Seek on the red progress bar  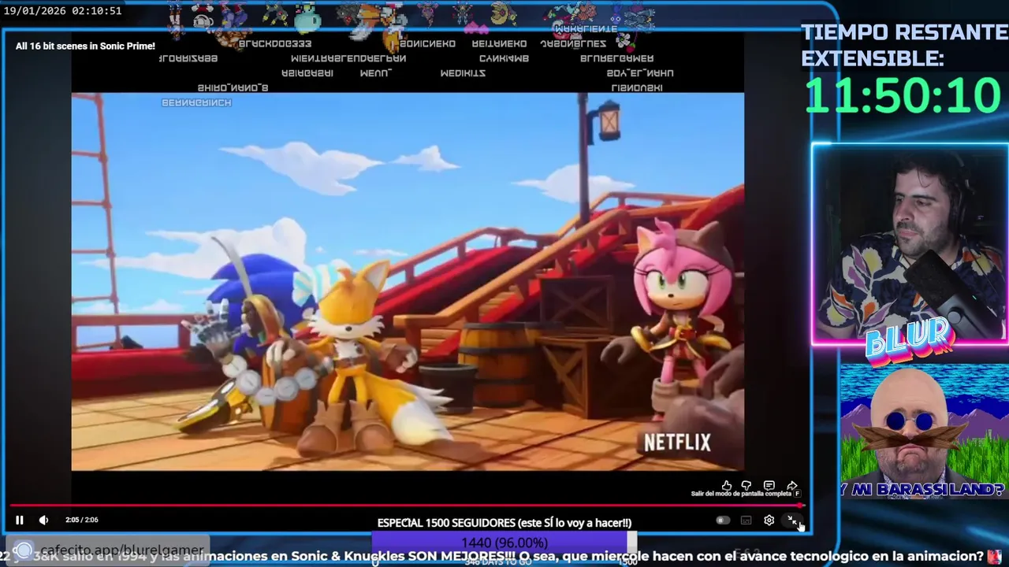pyautogui.click(x=406, y=506)
